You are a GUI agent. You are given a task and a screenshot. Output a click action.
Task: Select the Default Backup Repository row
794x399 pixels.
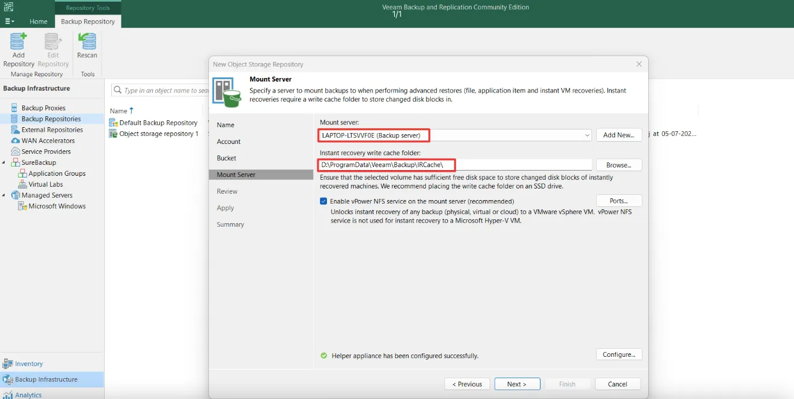(158, 123)
